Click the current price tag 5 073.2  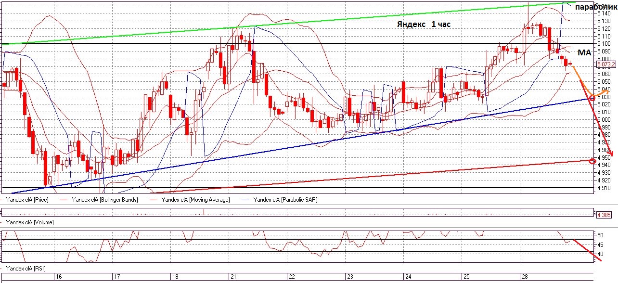(606, 64)
